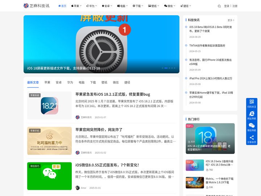Click the 微信技巧 category tag
261x196 pixels.
(x=35, y=166)
